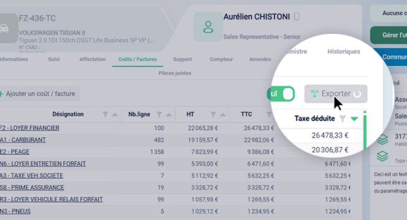Open F2 - LOYER FINANCIER cost line
Screen dimensions: 407x220
(x=30, y=128)
